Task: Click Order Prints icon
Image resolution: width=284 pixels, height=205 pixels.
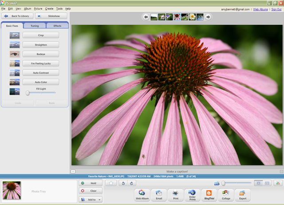Action: tap(192, 195)
